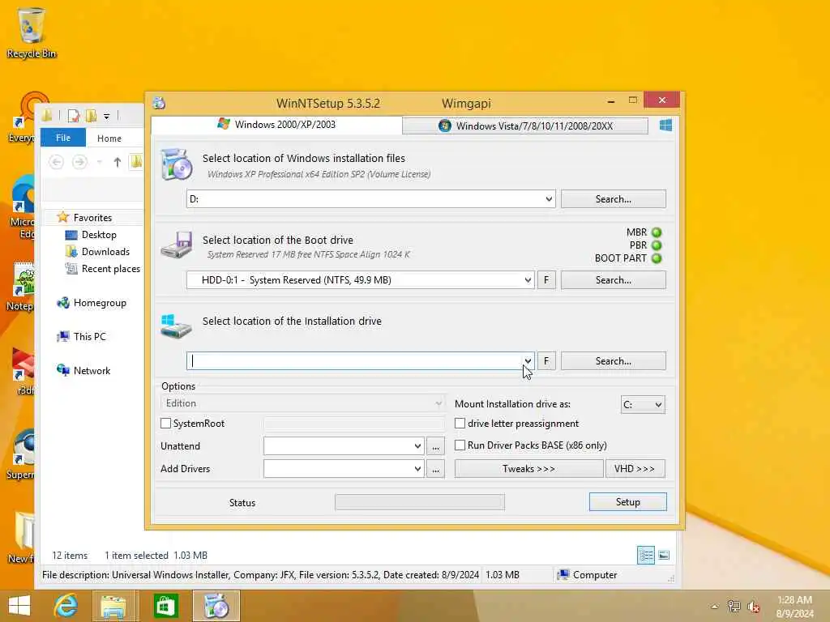The height and width of the screenshot is (622, 830).
Task: Browse for Unattend file with ... button
Action: click(x=435, y=446)
